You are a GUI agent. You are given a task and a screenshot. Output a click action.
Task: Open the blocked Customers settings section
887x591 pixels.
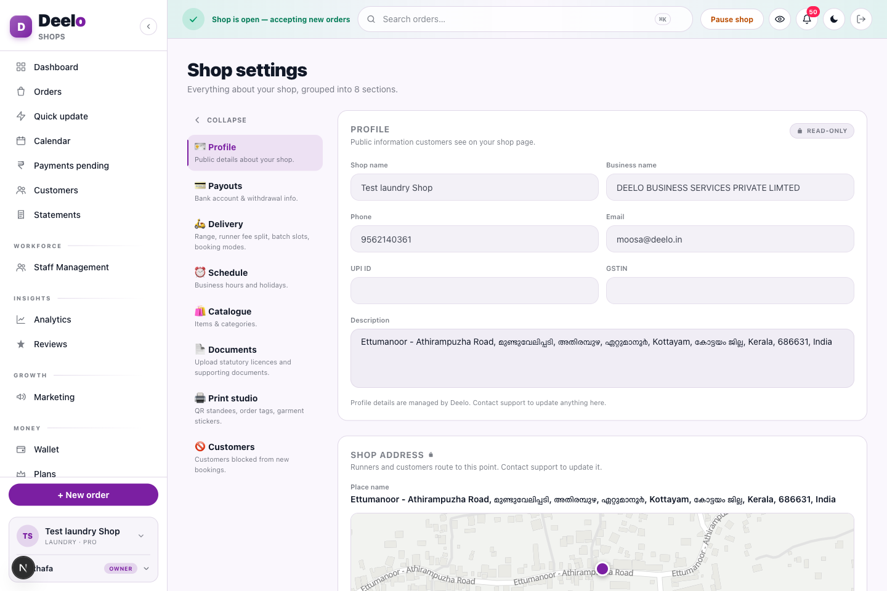click(x=255, y=457)
